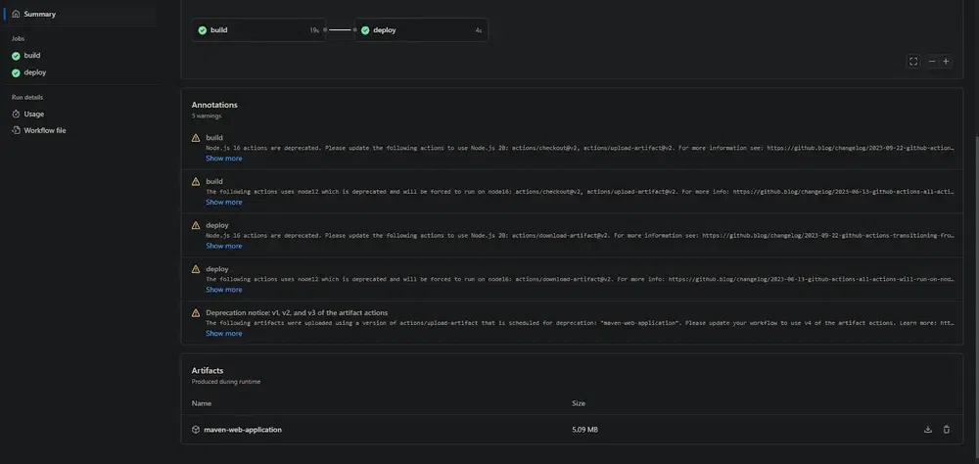Show more of the Deprecation notice annotation

[x=223, y=333]
